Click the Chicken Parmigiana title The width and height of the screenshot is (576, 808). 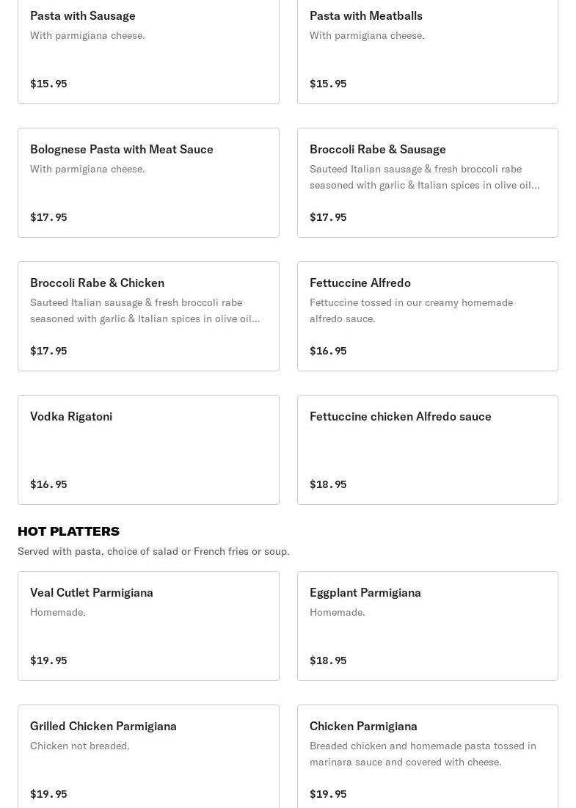pyautogui.click(x=363, y=726)
